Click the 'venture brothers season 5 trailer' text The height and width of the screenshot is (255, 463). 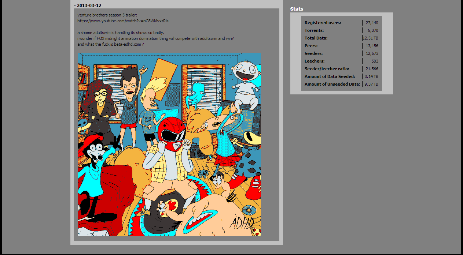pyautogui.click(x=107, y=15)
